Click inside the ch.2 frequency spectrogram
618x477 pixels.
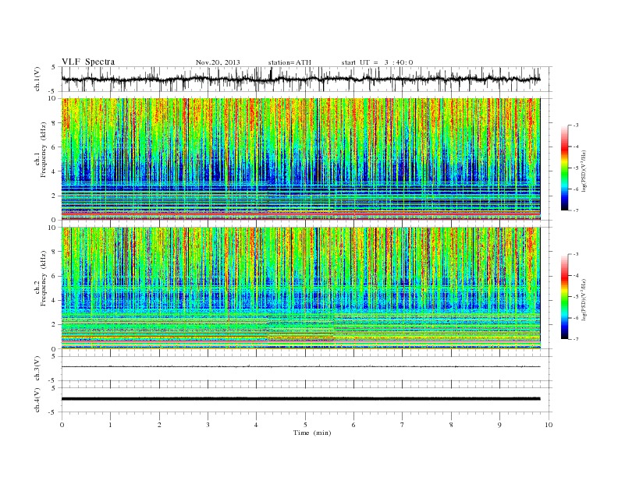point(300,288)
